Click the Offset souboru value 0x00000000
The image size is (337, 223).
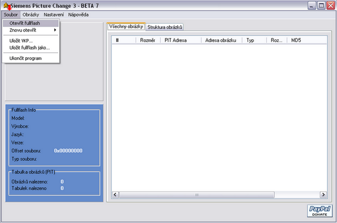(68, 151)
